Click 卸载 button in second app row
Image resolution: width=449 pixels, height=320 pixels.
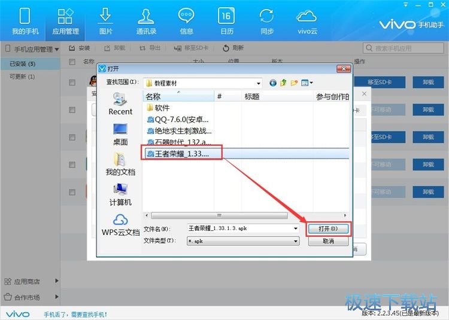tap(428, 110)
